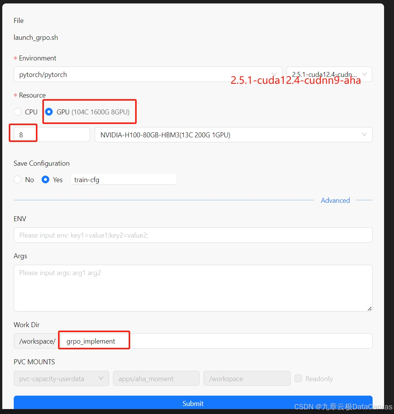Click the Work Dir label
394x414 pixels.
pos(27,324)
